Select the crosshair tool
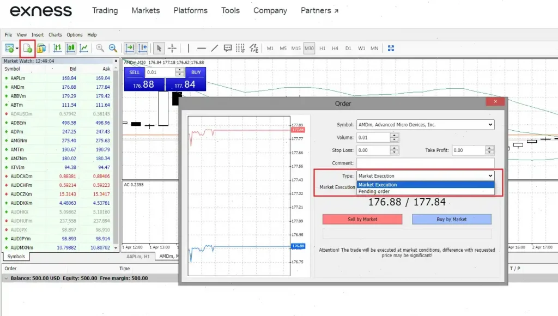 (172, 48)
